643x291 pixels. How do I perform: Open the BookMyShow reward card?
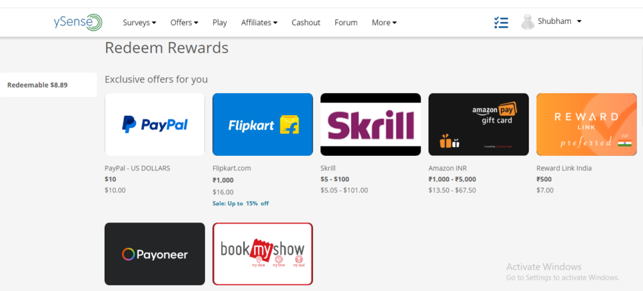coord(262,254)
